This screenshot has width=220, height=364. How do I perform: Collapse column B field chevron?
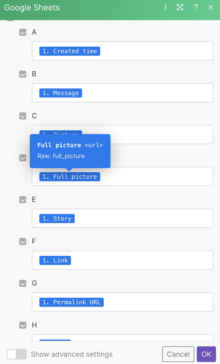tap(23, 74)
